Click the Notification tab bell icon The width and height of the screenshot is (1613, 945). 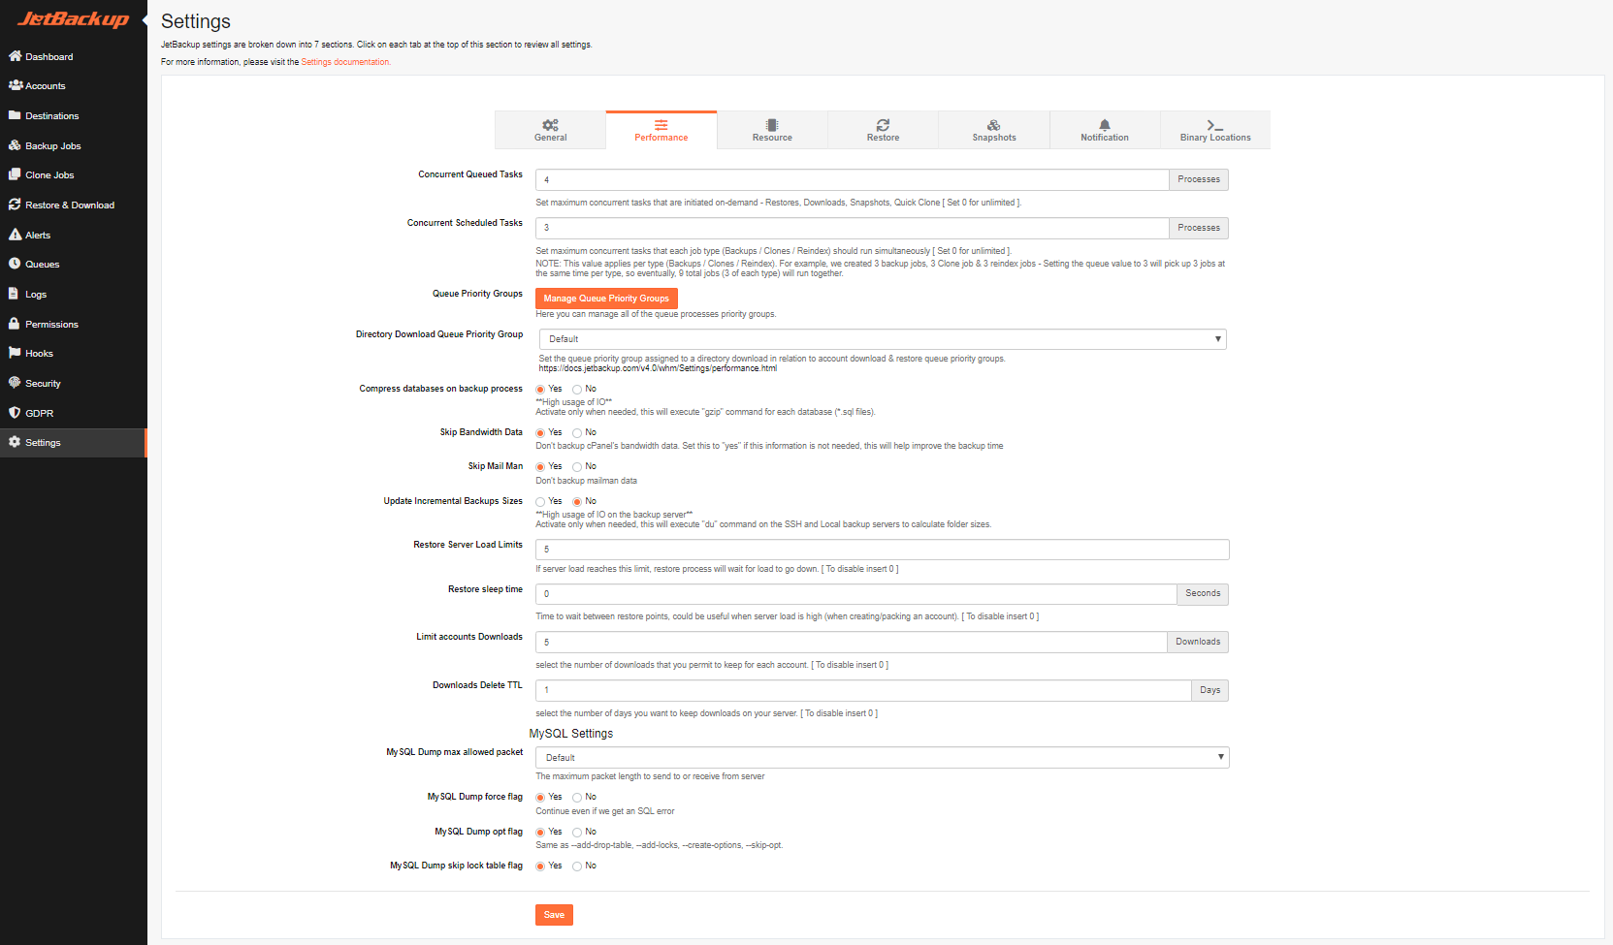coord(1105,125)
